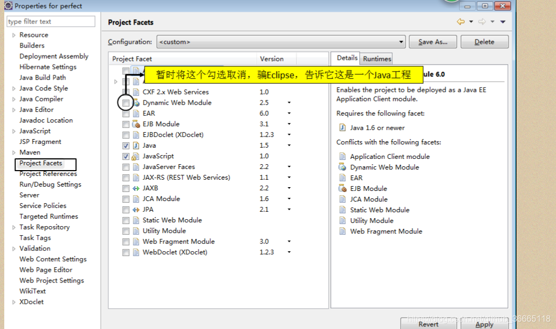Expand the Java Compiler tree node
The image size is (556, 329).
[x=13, y=99]
